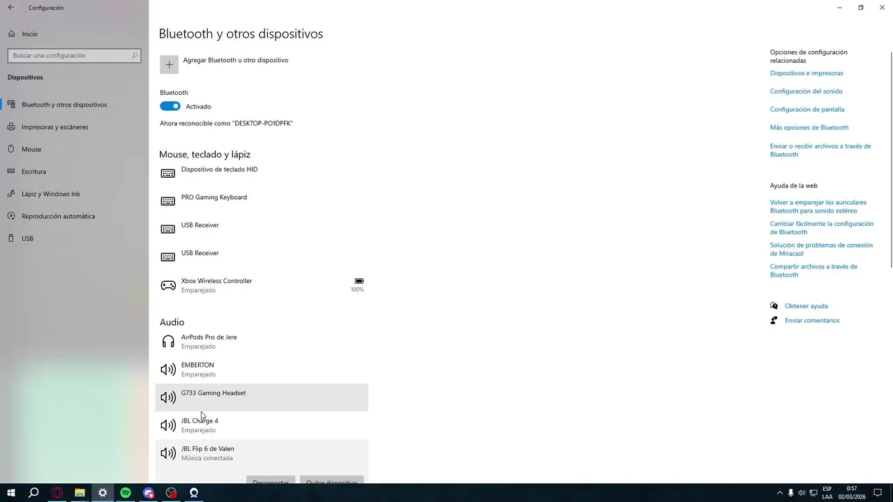
Task: Show hidden system tray icons
Action: click(780, 493)
